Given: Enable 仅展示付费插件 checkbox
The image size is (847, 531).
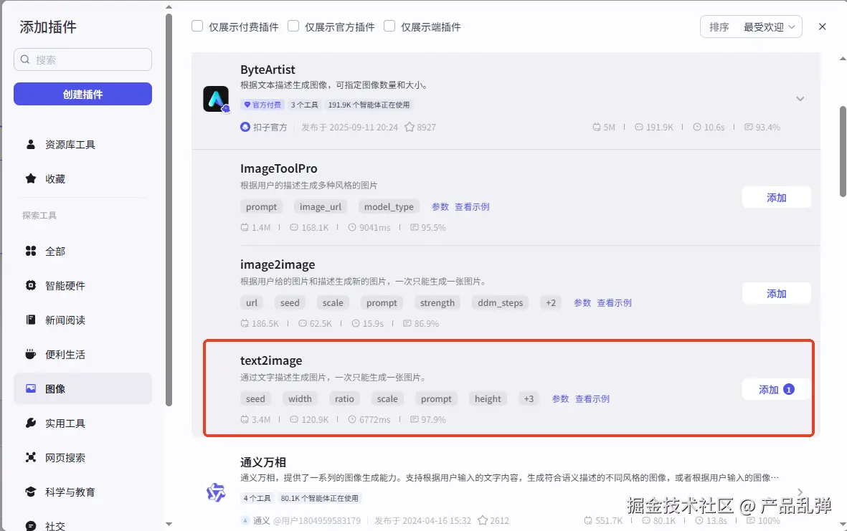Looking at the screenshot, I should pyautogui.click(x=197, y=26).
